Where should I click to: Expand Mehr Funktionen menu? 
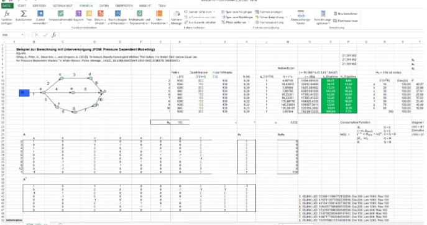pos(159,17)
